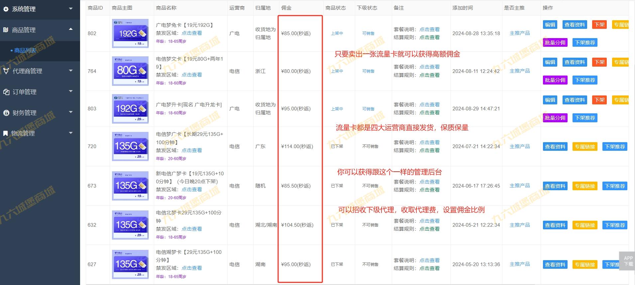Click 下架推荐 button for product 803
635x285 pixels.
pyautogui.click(x=585, y=118)
